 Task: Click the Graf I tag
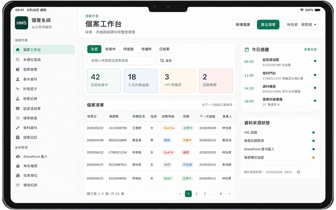pos(168,178)
